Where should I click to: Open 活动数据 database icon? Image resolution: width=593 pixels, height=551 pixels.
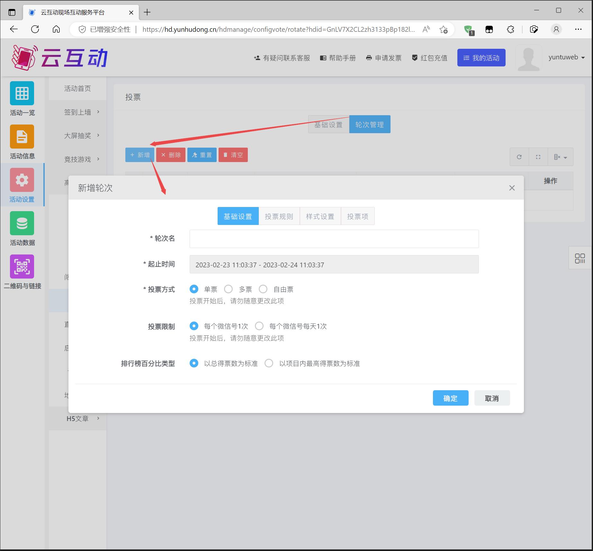[x=22, y=223]
